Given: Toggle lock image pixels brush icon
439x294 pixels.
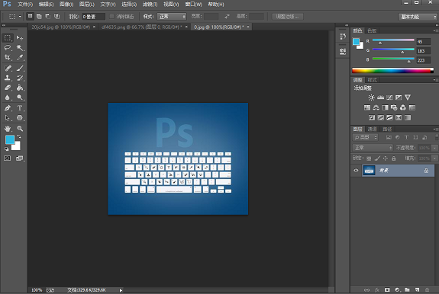Looking at the screenshot, I should coord(377,158).
